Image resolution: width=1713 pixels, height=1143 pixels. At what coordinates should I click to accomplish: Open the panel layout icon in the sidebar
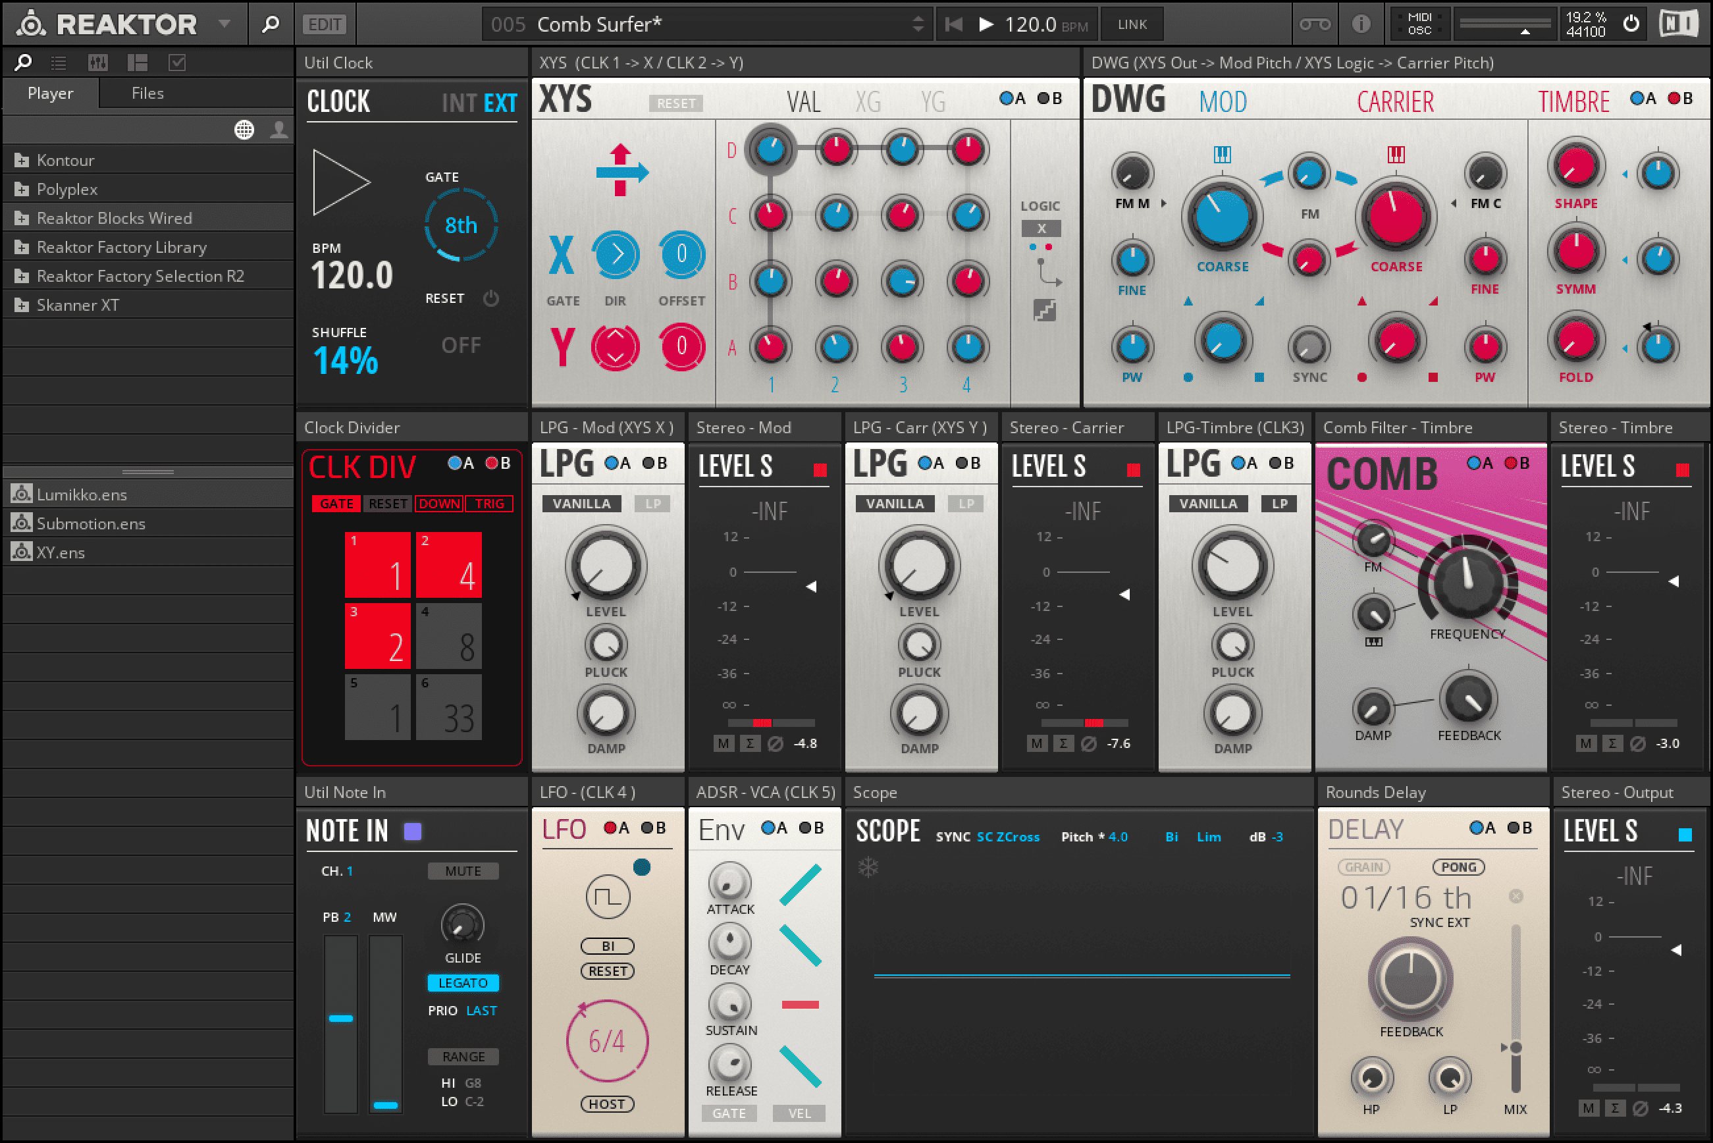pyautogui.click(x=137, y=63)
